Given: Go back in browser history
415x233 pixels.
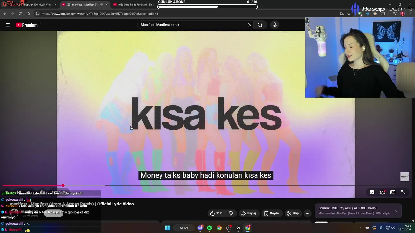Looking at the screenshot, I should point(5,14).
